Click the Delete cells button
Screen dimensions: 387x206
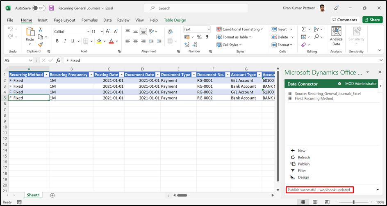(x=280, y=37)
